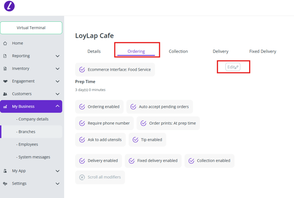Viewport: 294px width, 198px height.
Task: Expand the Reporting menu chevron
Action: click(x=58, y=56)
